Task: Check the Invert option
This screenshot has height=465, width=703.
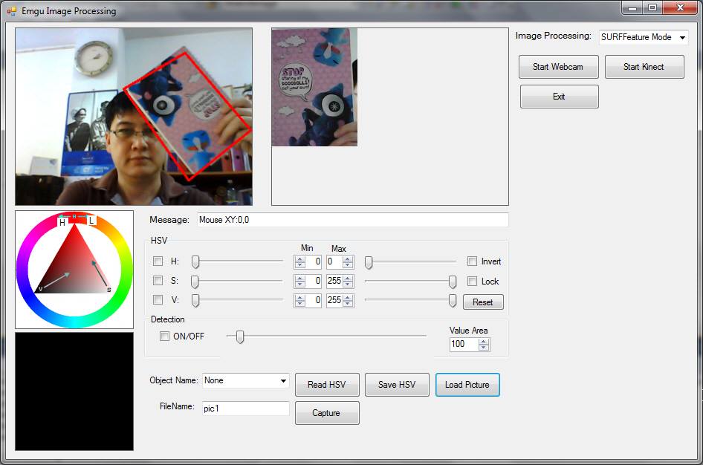Action: pos(472,261)
